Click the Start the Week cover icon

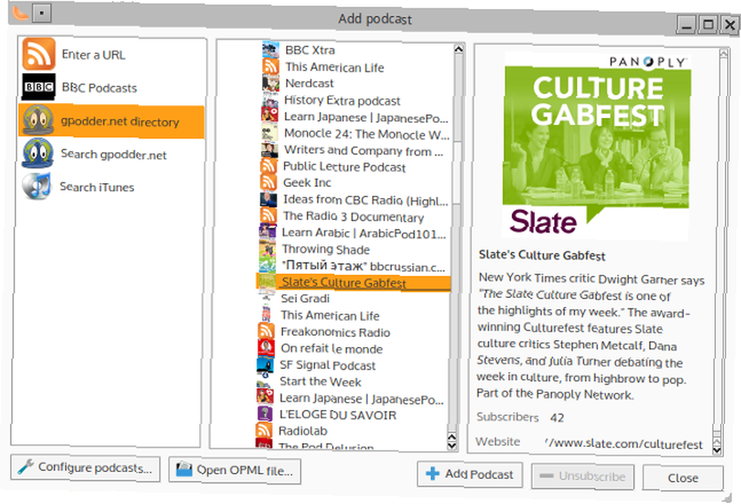click(265, 381)
